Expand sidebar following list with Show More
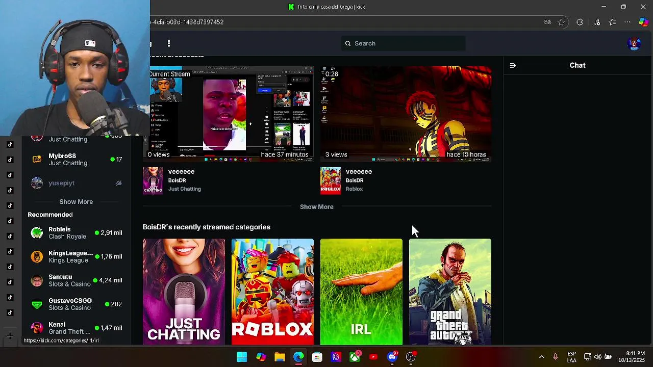653x367 pixels. 76,202
